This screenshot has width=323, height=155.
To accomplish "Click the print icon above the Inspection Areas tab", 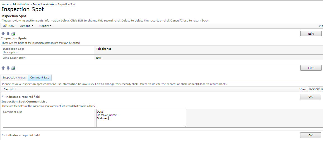I will pos(13,68).
